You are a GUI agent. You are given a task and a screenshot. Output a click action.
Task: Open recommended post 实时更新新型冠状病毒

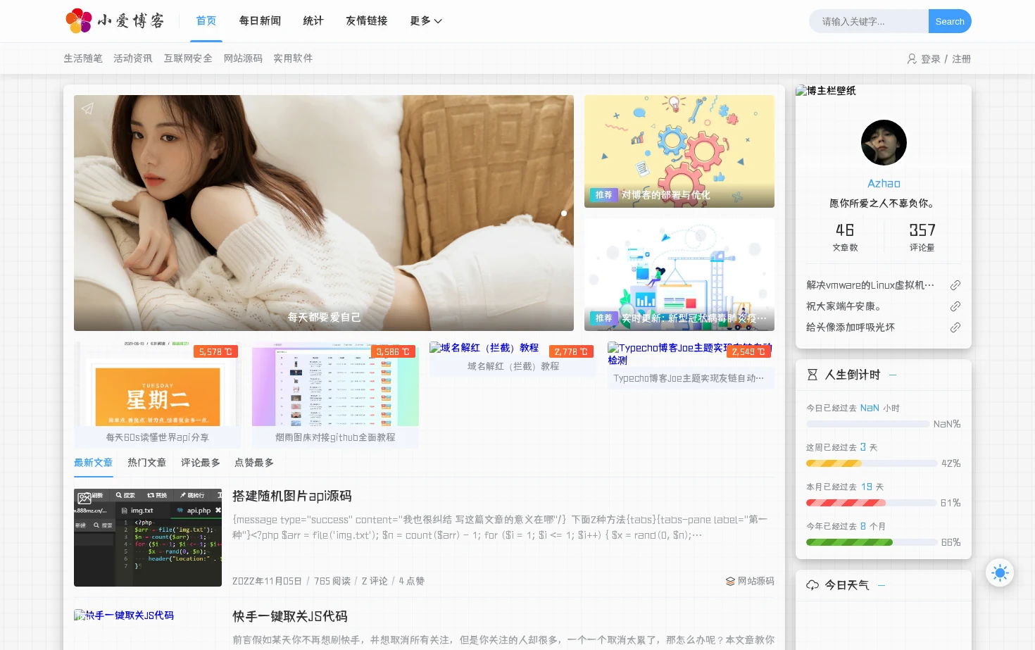[679, 275]
